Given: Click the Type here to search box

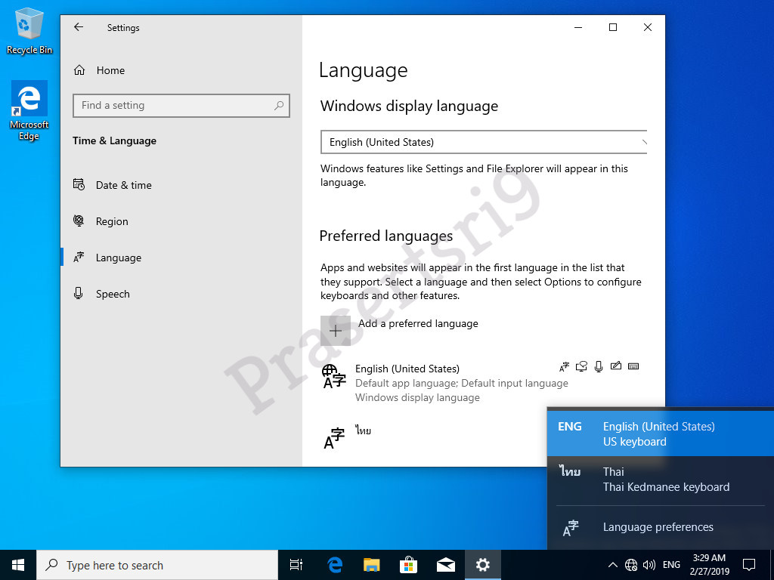Looking at the screenshot, I should click(157, 565).
